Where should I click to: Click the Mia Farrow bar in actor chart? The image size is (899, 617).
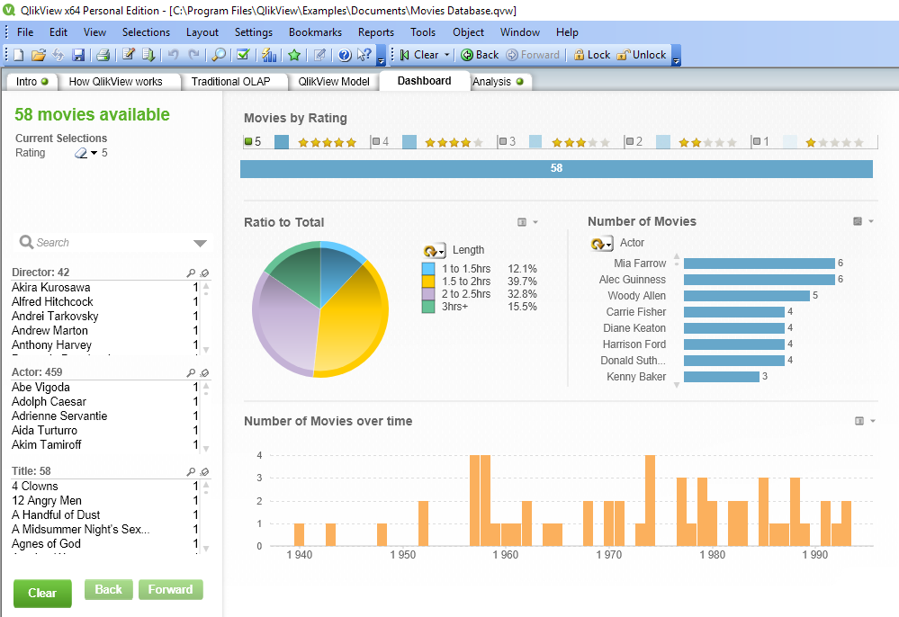pyautogui.click(x=760, y=264)
